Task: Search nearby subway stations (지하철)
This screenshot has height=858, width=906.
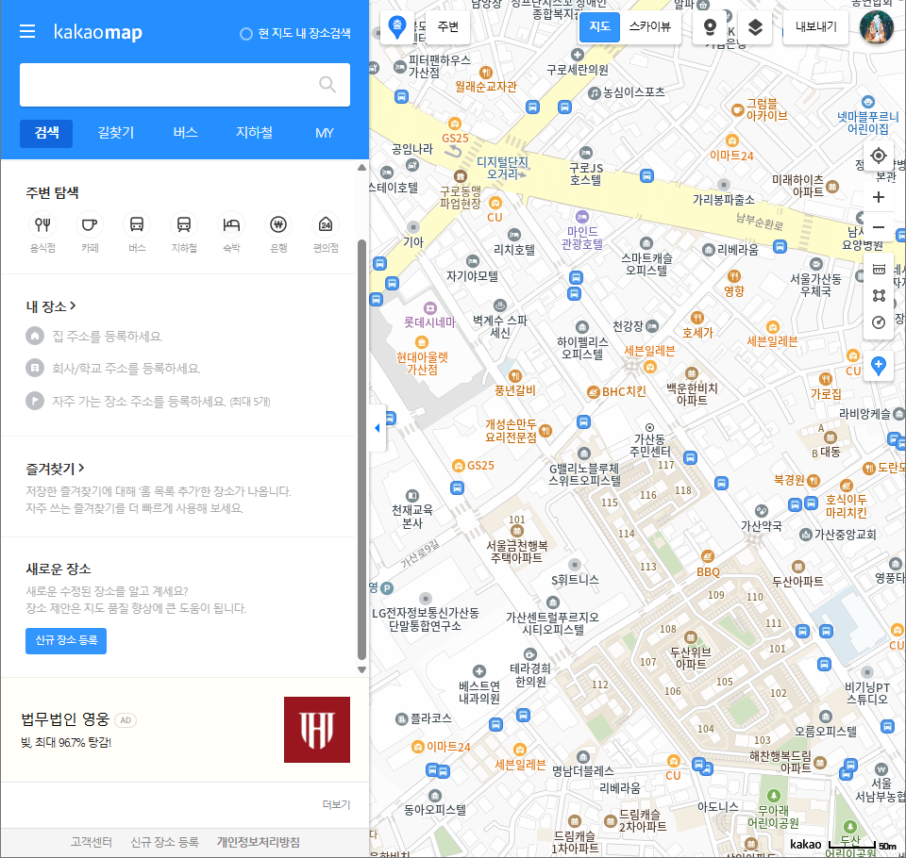Action: tap(184, 232)
